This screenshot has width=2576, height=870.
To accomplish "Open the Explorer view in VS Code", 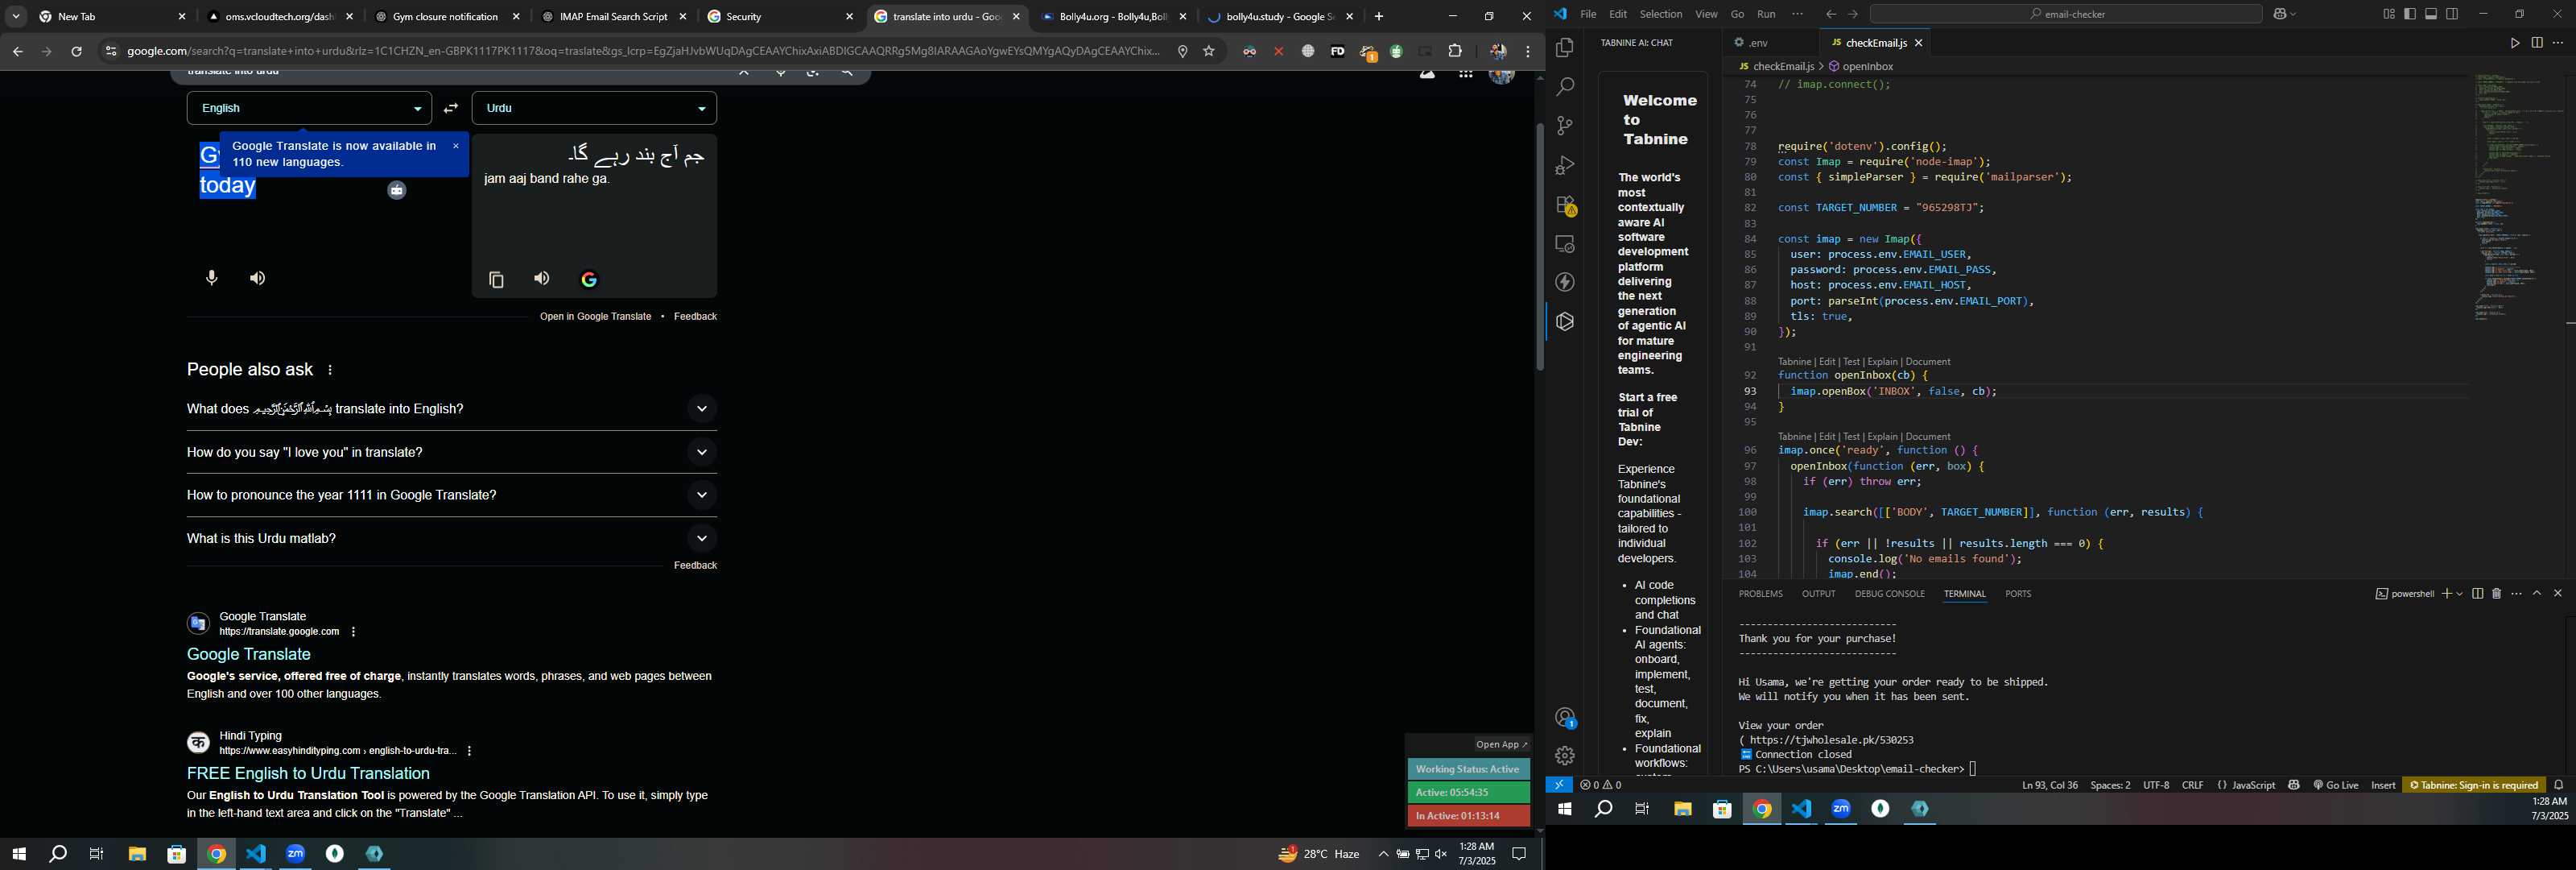I will coord(1565,48).
